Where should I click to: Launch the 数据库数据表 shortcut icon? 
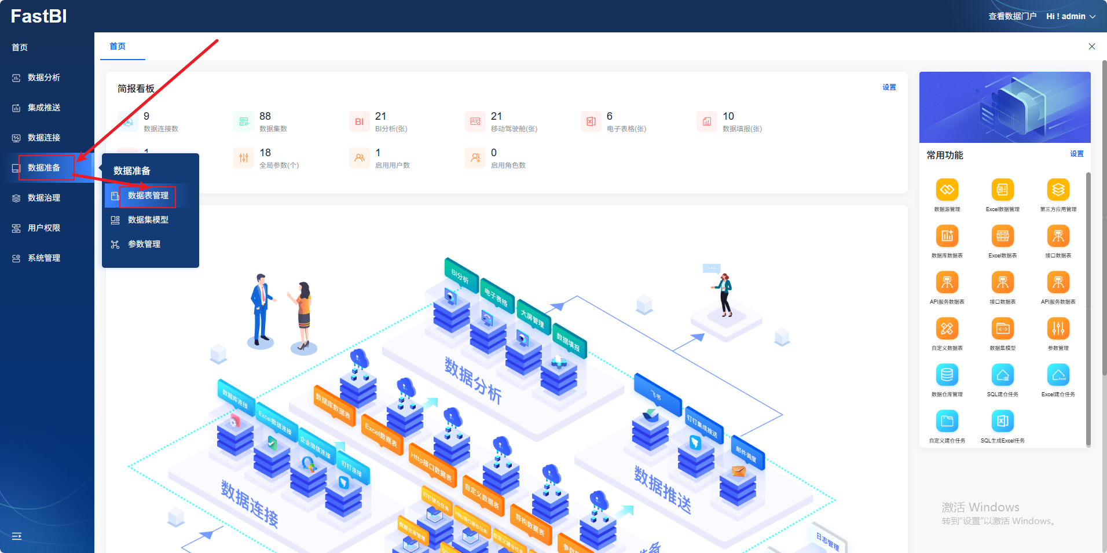click(x=947, y=237)
